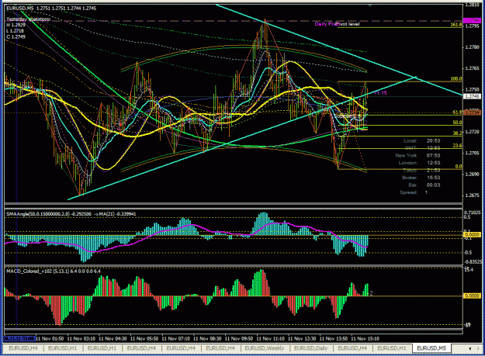Click the MACD 0.0000 level marker
Screen dimensions: 485x356
pyautogui.click(x=473, y=296)
